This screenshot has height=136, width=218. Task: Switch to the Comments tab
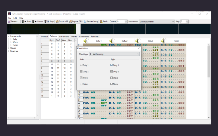coord(84,36)
